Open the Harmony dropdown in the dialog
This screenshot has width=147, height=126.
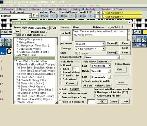click(104, 49)
